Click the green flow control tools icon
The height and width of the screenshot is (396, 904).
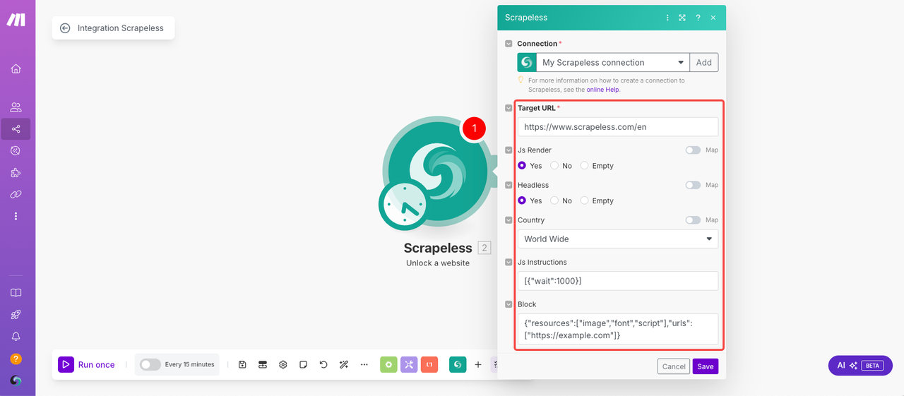point(388,364)
